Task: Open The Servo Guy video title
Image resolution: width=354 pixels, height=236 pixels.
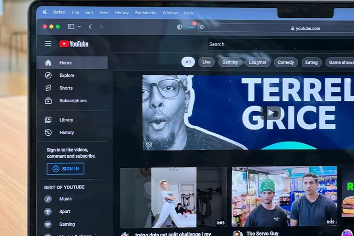Action: pos(262,233)
